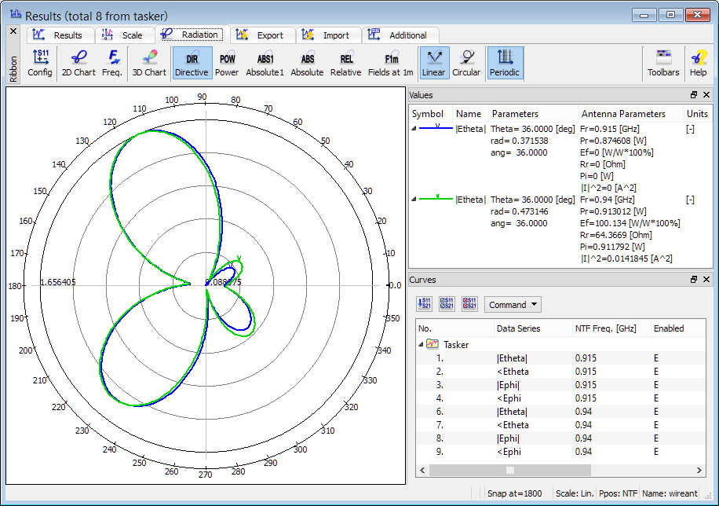Viewport: 719px width, 506px height.
Task: Click the Power (POW) display icon
Action: pyautogui.click(x=227, y=63)
